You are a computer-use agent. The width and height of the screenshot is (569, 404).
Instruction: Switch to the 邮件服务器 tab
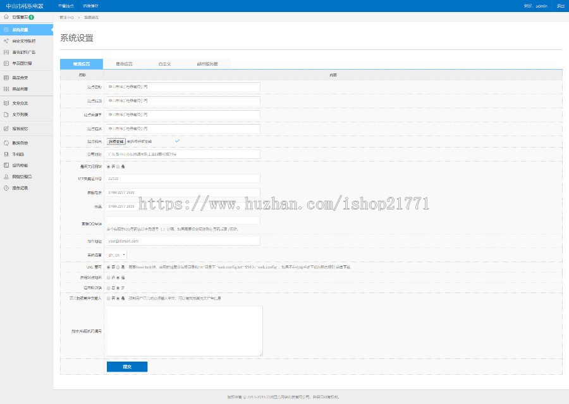(x=207, y=64)
